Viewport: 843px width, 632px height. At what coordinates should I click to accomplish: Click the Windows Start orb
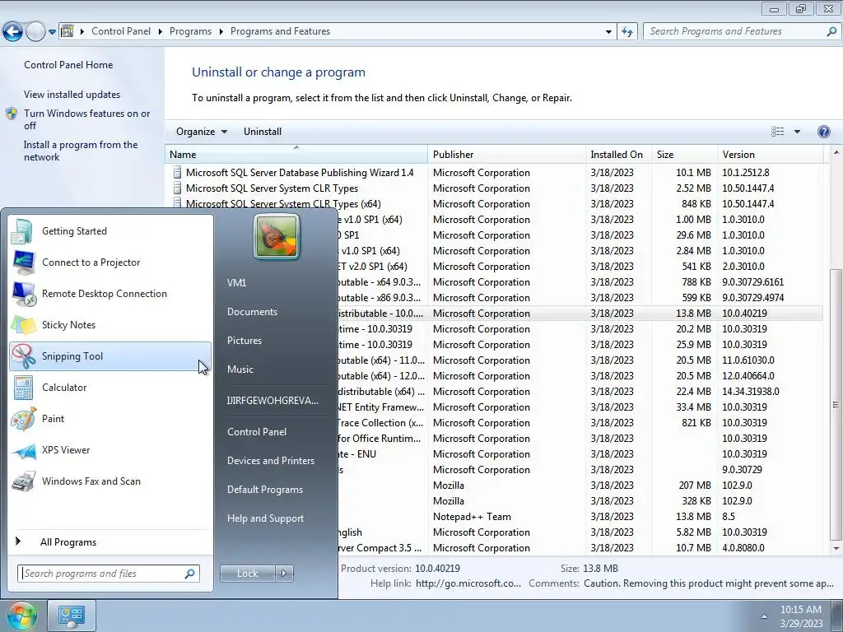pyautogui.click(x=21, y=616)
